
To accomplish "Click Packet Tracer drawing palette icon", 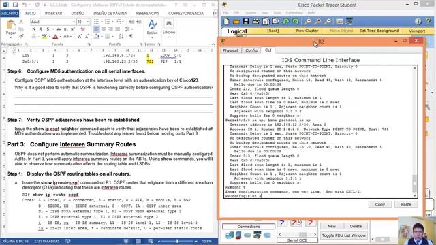I will pyautogui.click(x=339, y=21).
